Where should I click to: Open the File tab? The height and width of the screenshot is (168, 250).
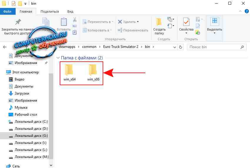(7, 11)
